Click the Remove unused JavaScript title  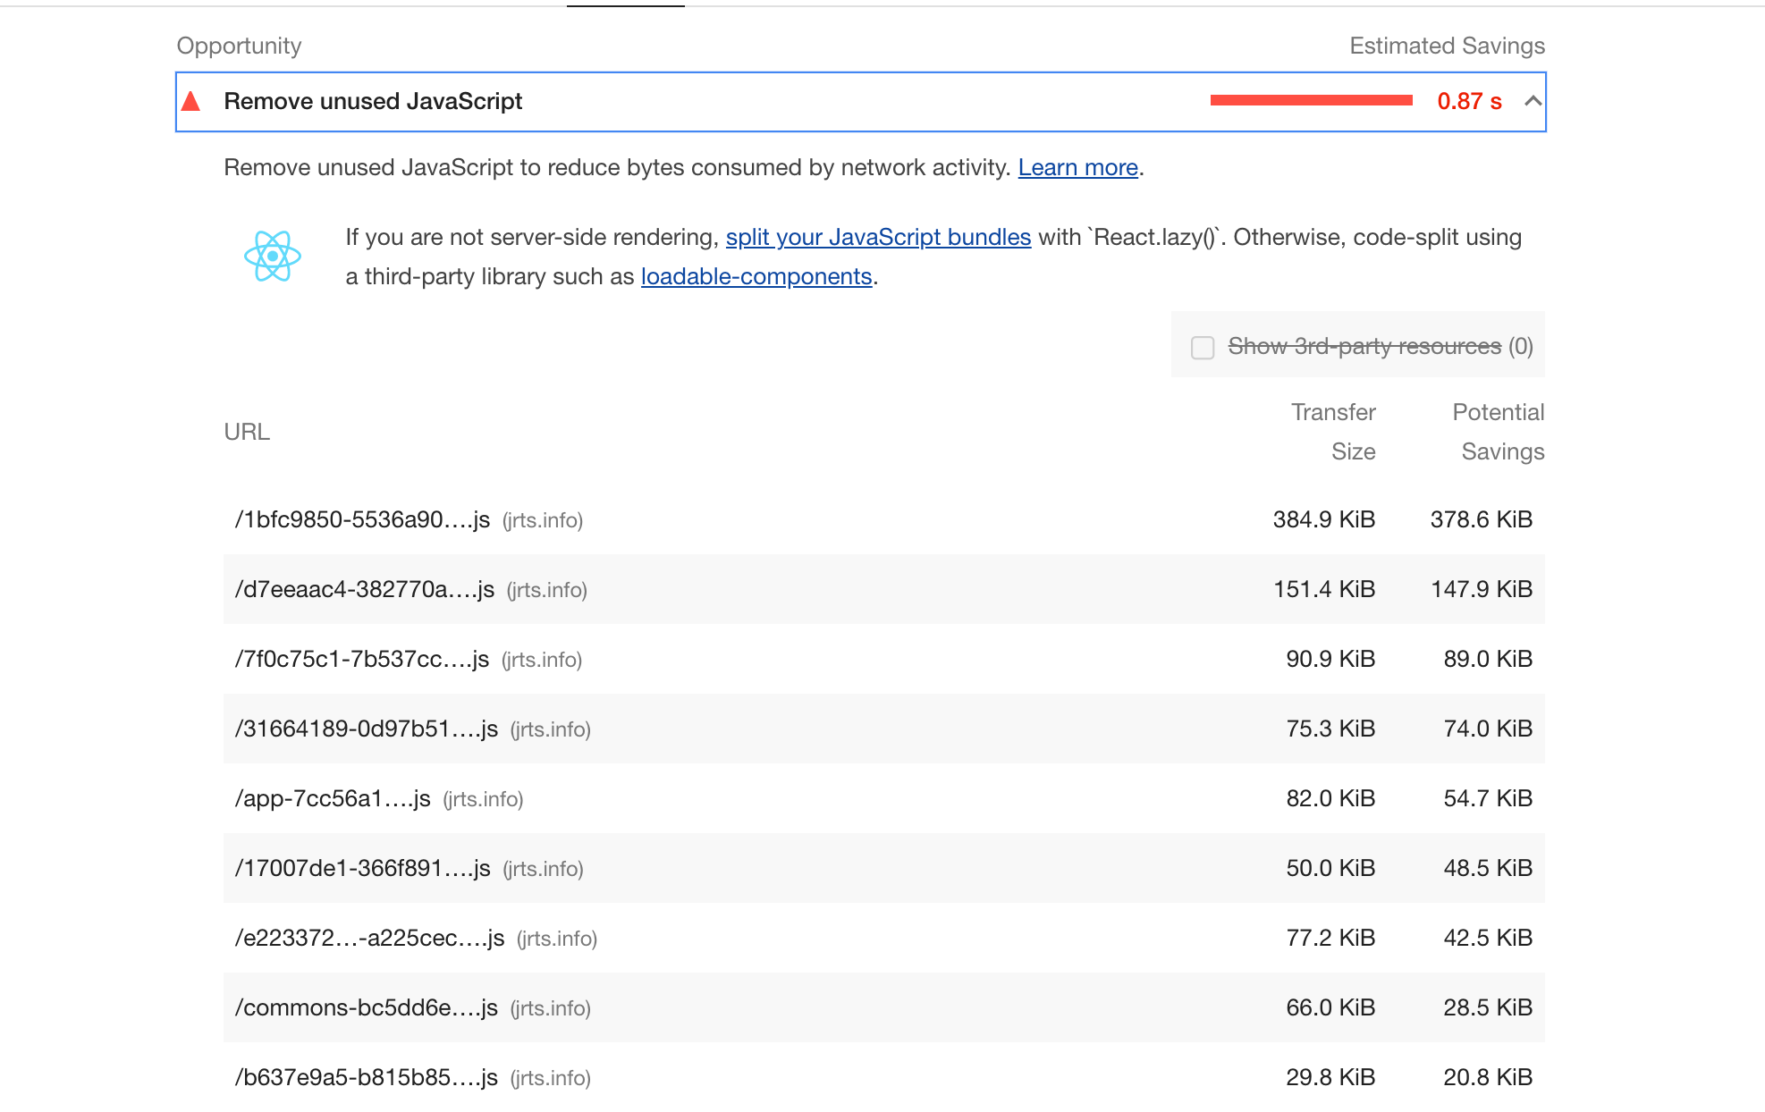pos(373,101)
